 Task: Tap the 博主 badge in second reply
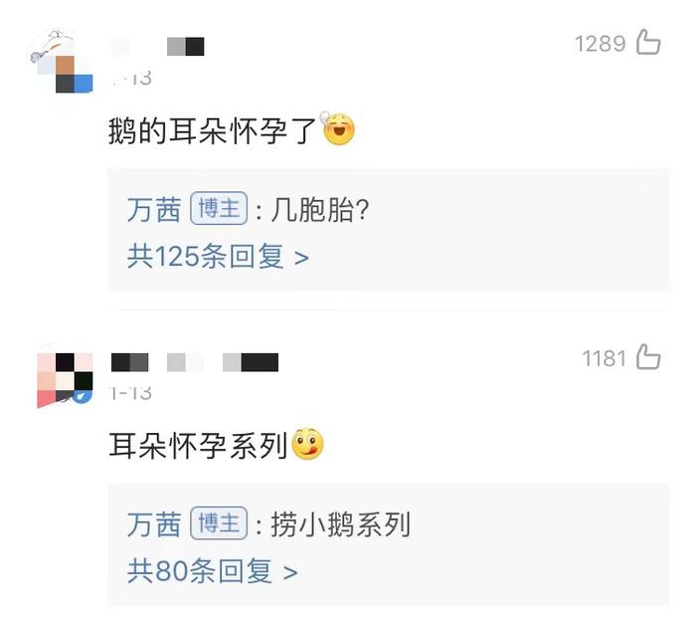coord(219,522)
